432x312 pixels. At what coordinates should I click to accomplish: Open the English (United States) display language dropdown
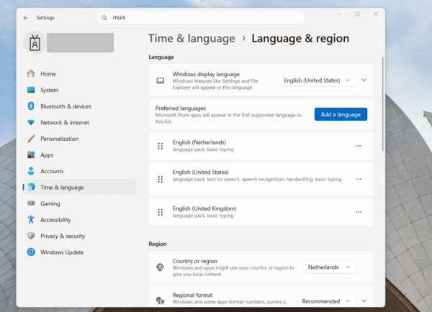tap(317, 81)
